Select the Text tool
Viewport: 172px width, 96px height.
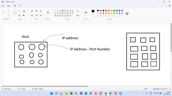[41, 11]
